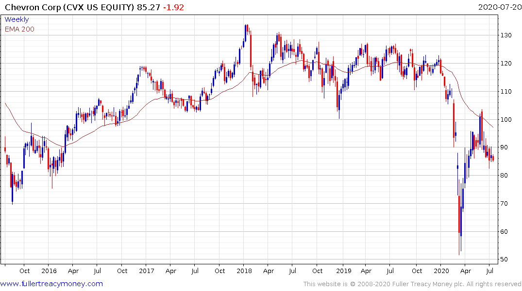Click the last 'Jul' label on time axis
Screen dimensions: 522x291
click(x=489, y=271)
